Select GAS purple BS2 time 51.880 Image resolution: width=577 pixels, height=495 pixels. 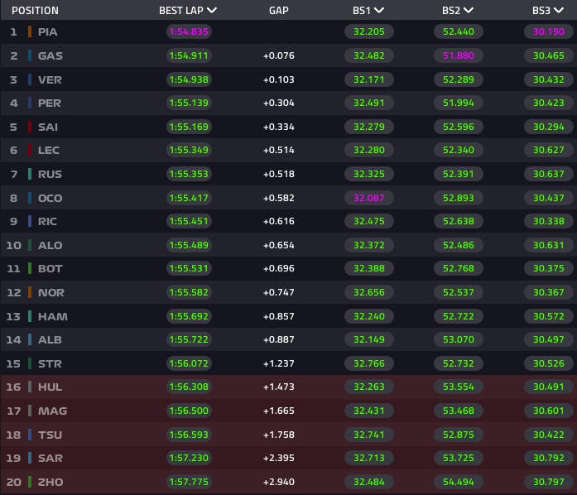point(458,55)
